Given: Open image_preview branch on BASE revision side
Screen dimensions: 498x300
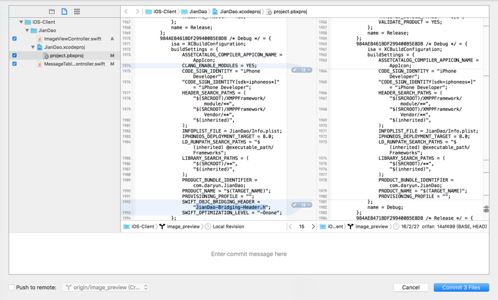Looking at the screenshot, I should click(x=368, y=227).
